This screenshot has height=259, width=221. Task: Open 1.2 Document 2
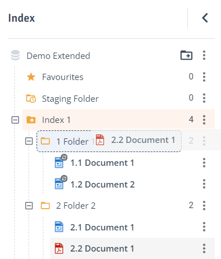[x=102, y=184]
